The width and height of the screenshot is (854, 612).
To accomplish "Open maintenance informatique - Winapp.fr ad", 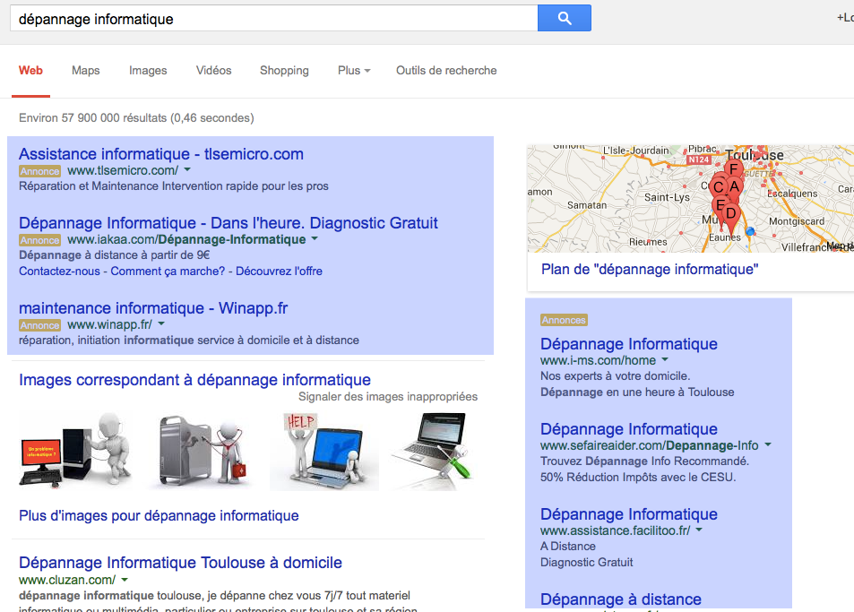I will tap(153, 308).
